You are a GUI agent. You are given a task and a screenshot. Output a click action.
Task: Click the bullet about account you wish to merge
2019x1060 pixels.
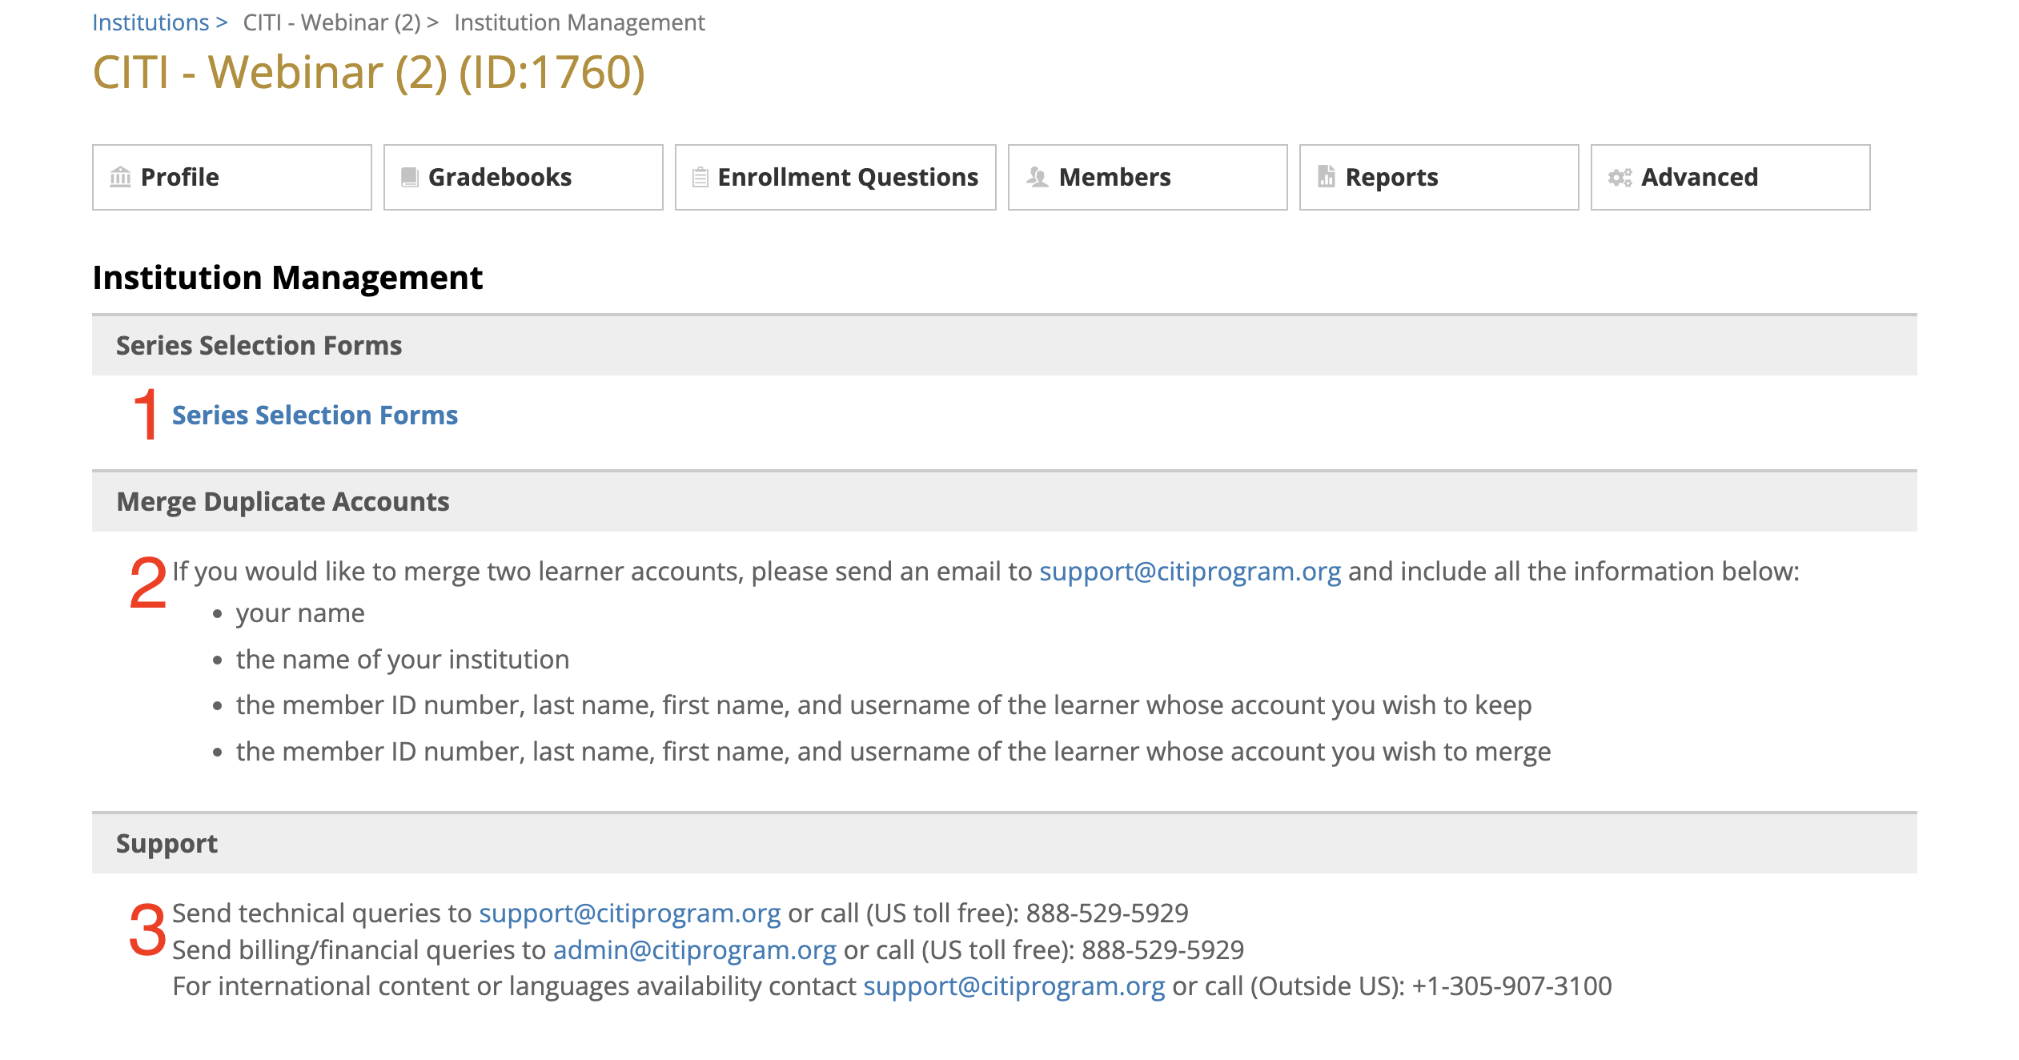point(893,751)
